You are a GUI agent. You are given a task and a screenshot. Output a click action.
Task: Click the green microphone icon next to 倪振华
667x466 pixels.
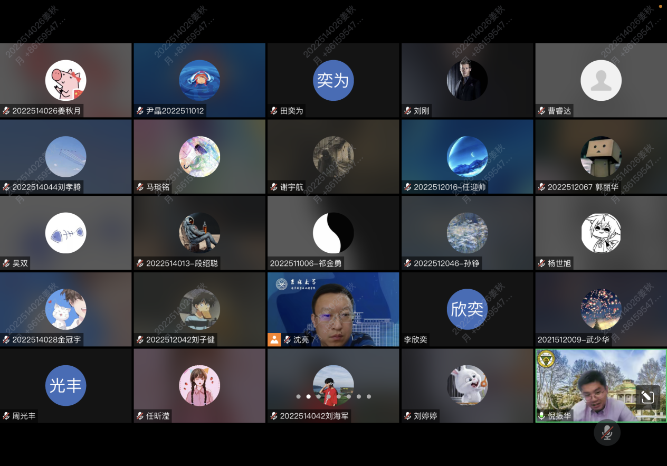click(541, 416)
